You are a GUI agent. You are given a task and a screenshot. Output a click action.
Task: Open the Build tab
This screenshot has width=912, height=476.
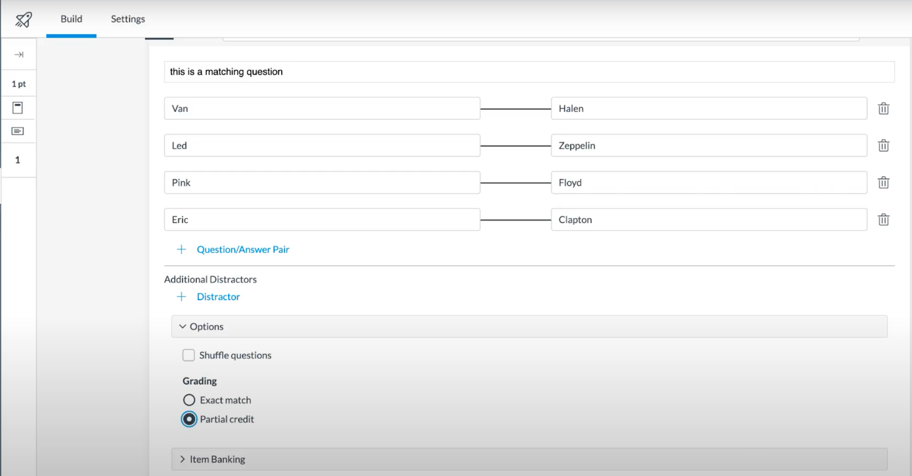click(71, 19)
